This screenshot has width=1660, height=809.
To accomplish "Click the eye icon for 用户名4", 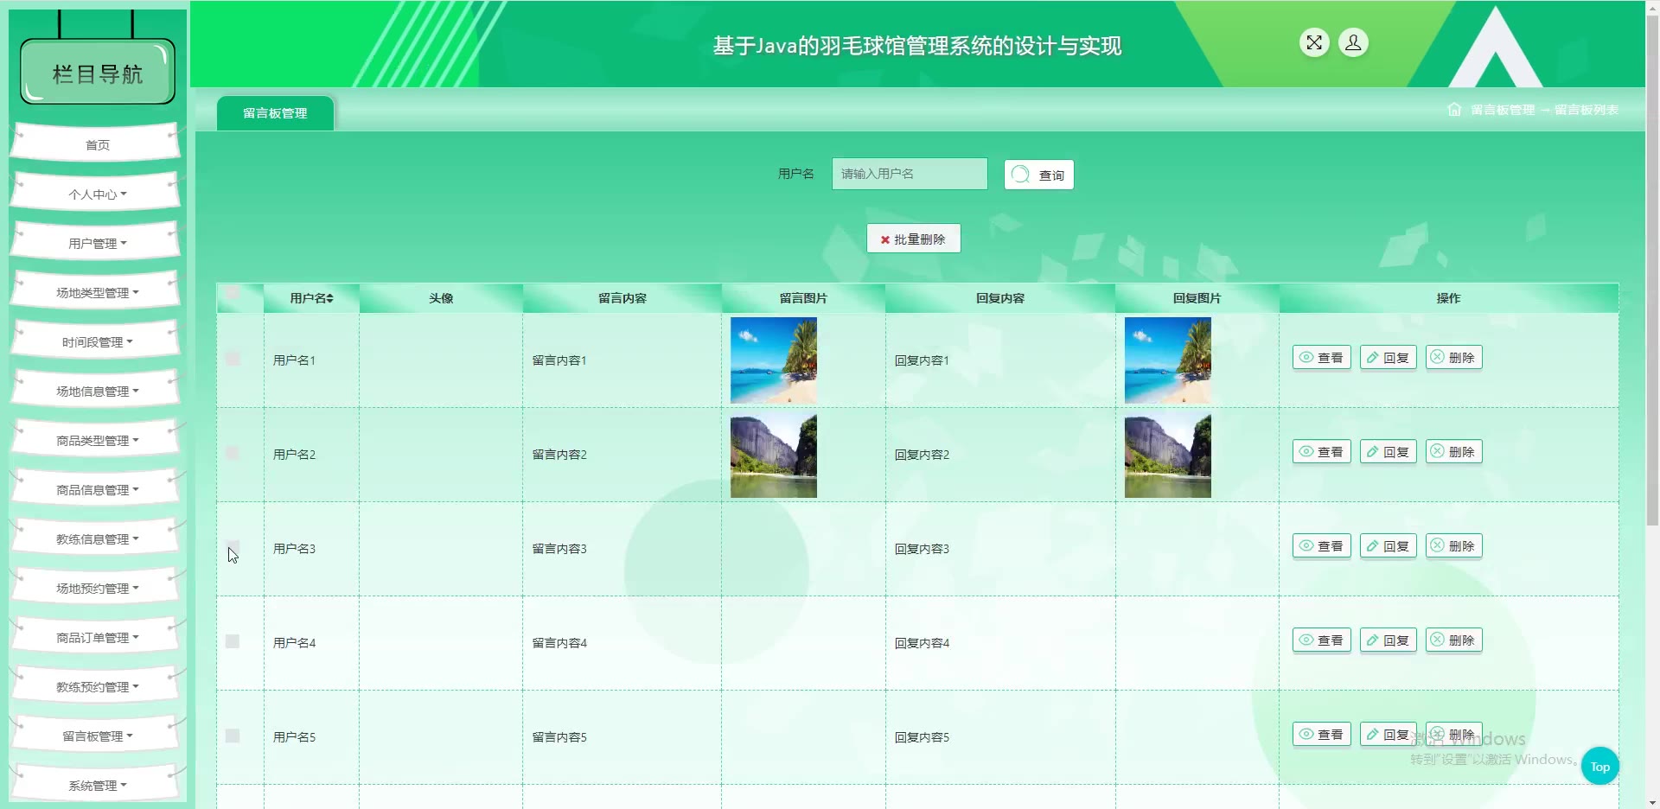I will [x=1306, y=640].
